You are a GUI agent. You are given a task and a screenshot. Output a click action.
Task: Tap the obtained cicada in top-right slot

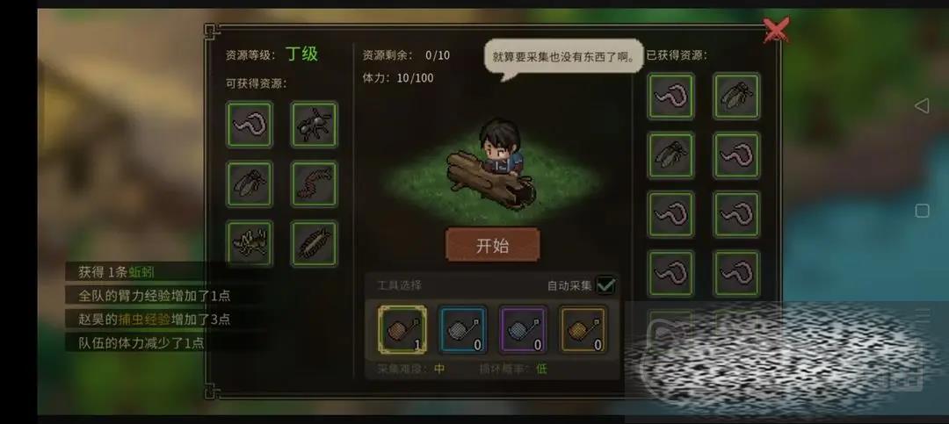(x=736, y=97)
